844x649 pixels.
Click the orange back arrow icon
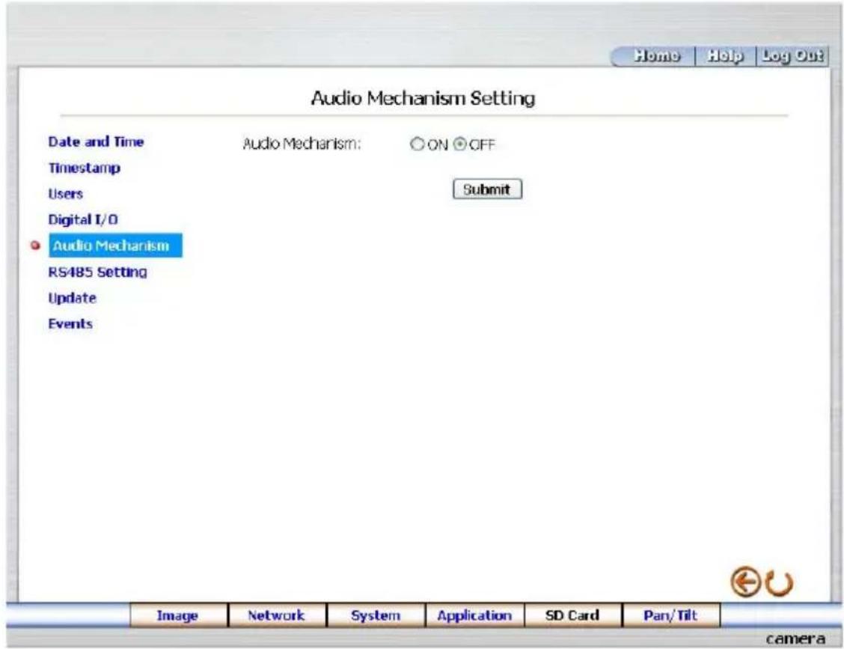coord(745,582)
